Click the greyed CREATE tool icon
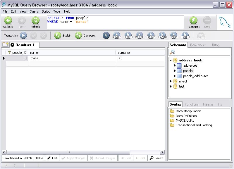 click(x=201, y=35)
